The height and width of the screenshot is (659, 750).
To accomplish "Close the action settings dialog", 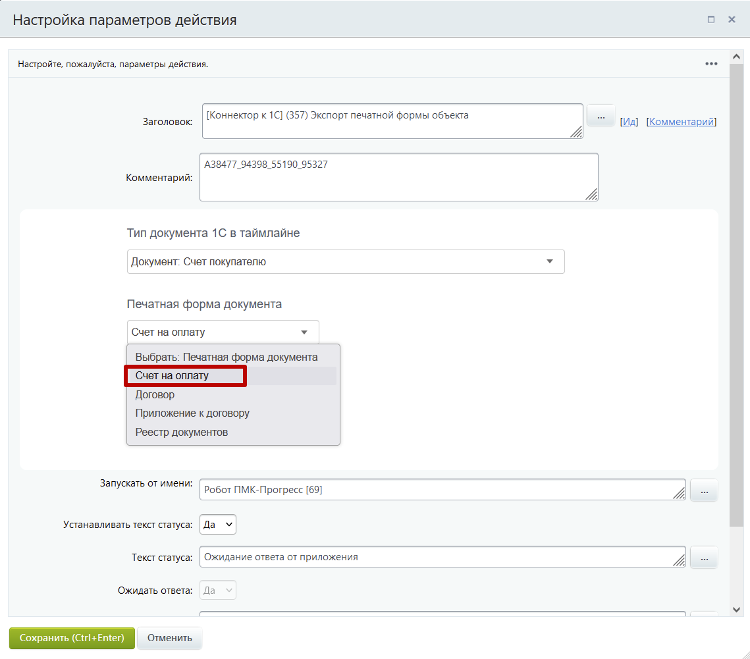I will click(732, 20).
